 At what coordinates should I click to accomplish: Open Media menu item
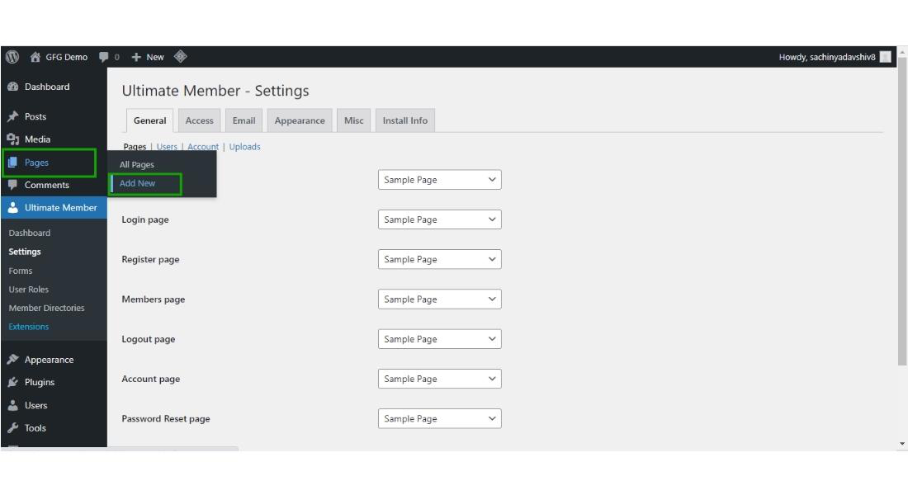[37, 139]
